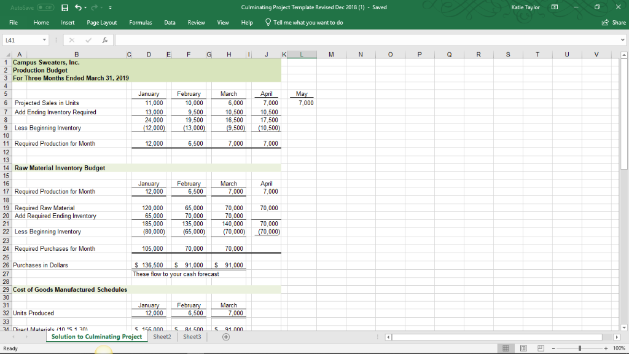The width and height of the screenshot is (629, 354).
Task: Click the Redo icon
Action: 96,7
